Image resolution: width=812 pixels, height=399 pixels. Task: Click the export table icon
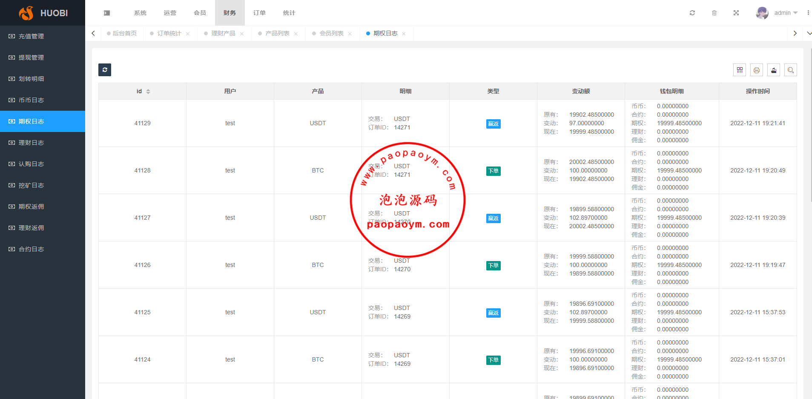(774, 70)
